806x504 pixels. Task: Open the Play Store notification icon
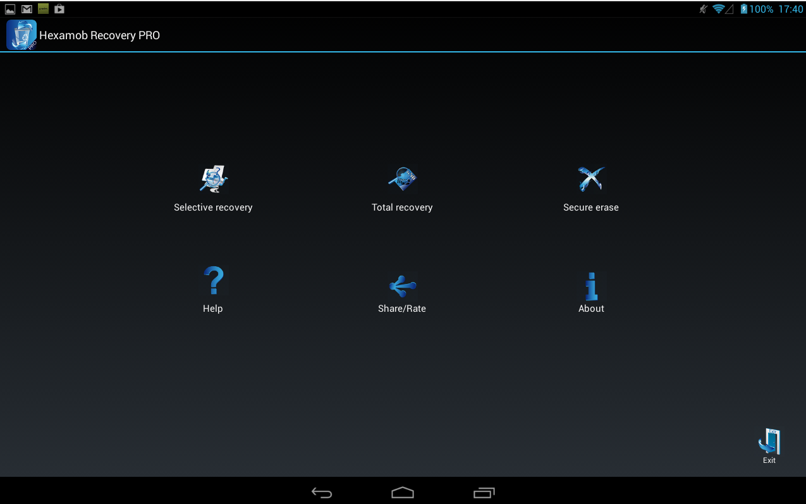pos(59,9)
